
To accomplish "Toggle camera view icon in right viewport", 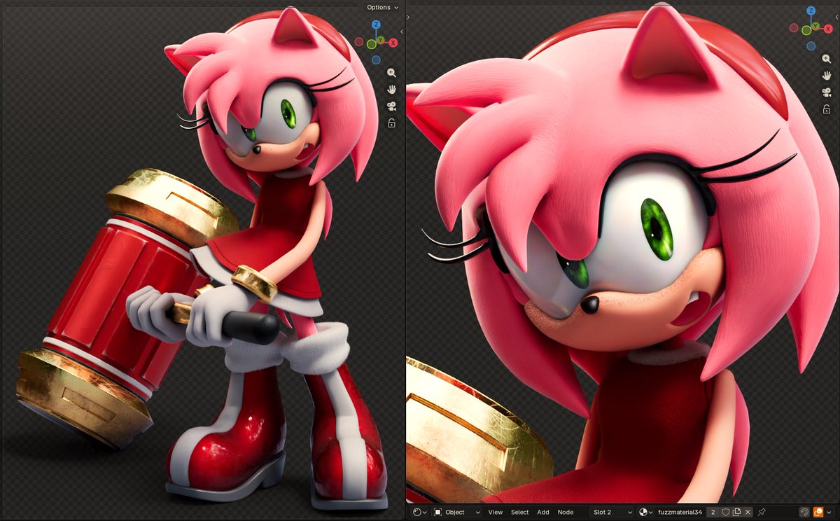I will (x=827, y=92).
